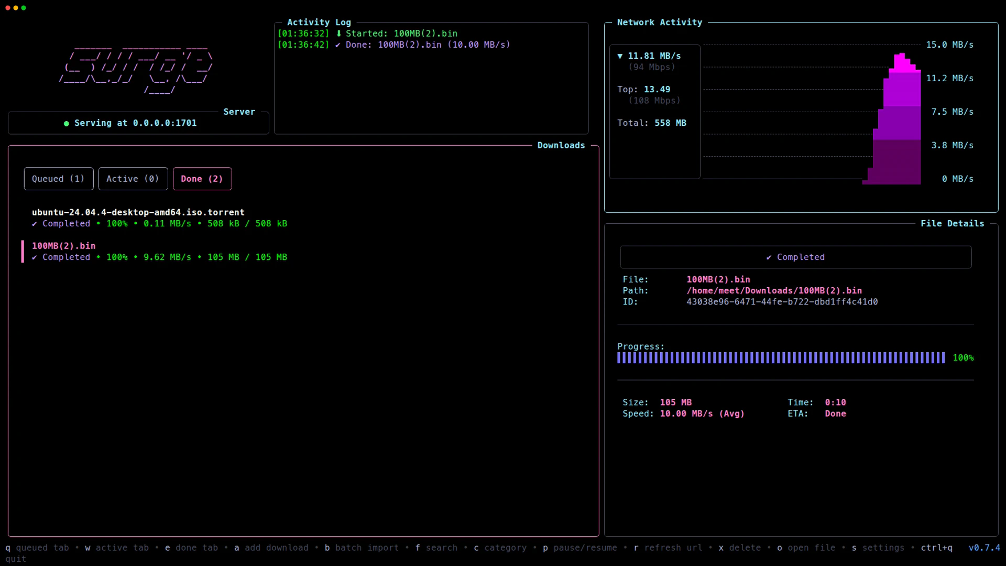Open the Active (0) downloads tab
The image size is (1006, 566).
[x=133, y=179]
